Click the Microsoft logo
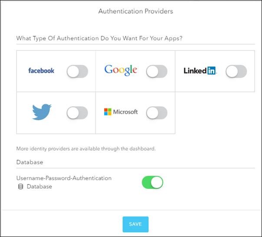The image size is (262, 237). coord(121,112)
